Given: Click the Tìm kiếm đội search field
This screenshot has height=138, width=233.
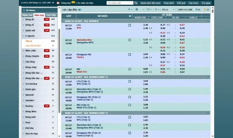Looking at the screenshot, I should click(120, 3).
